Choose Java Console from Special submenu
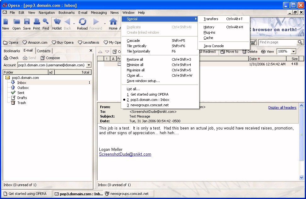Viewport: 306px width, 199px height. coord(214,46)
